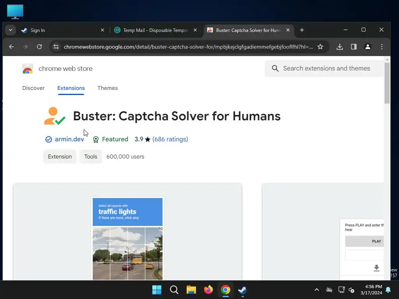Open the Extensions tab
399x299 pixels.
(x=71, y=88)
